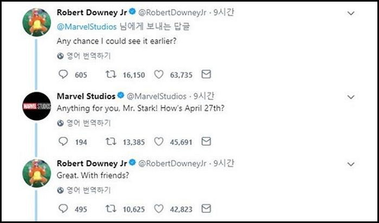
Task: Like the Marvel Studios tweet
Action: [159, 142]
